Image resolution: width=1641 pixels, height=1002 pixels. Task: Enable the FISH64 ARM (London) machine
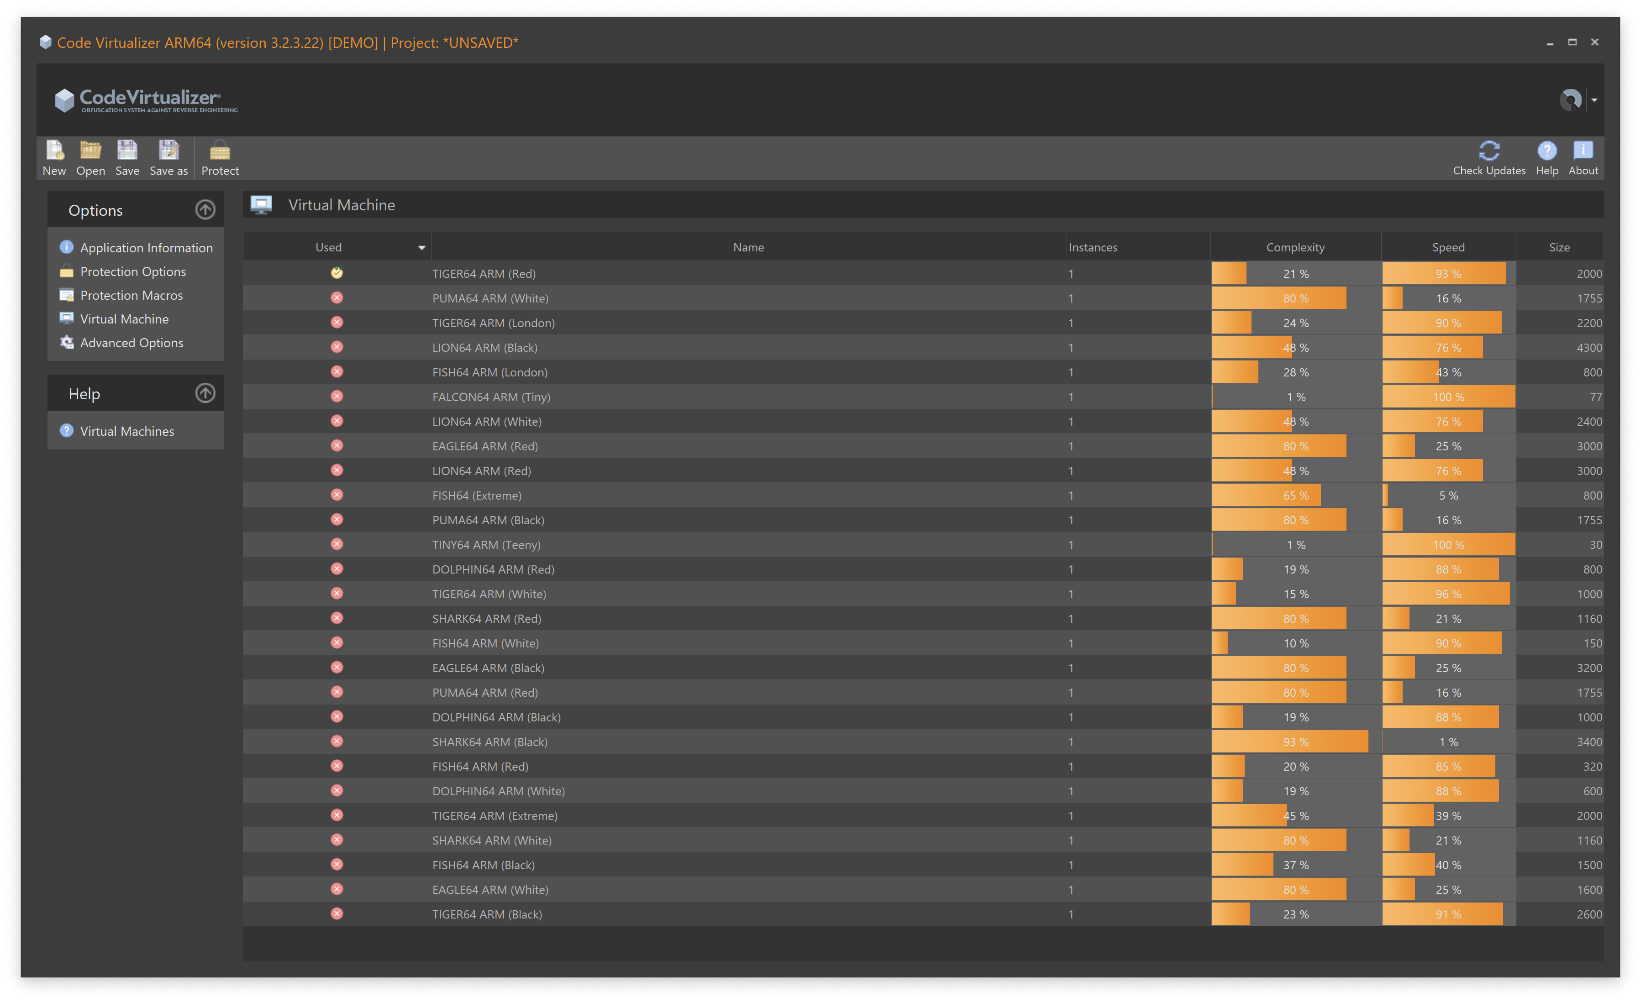click(x=337, y=371)
